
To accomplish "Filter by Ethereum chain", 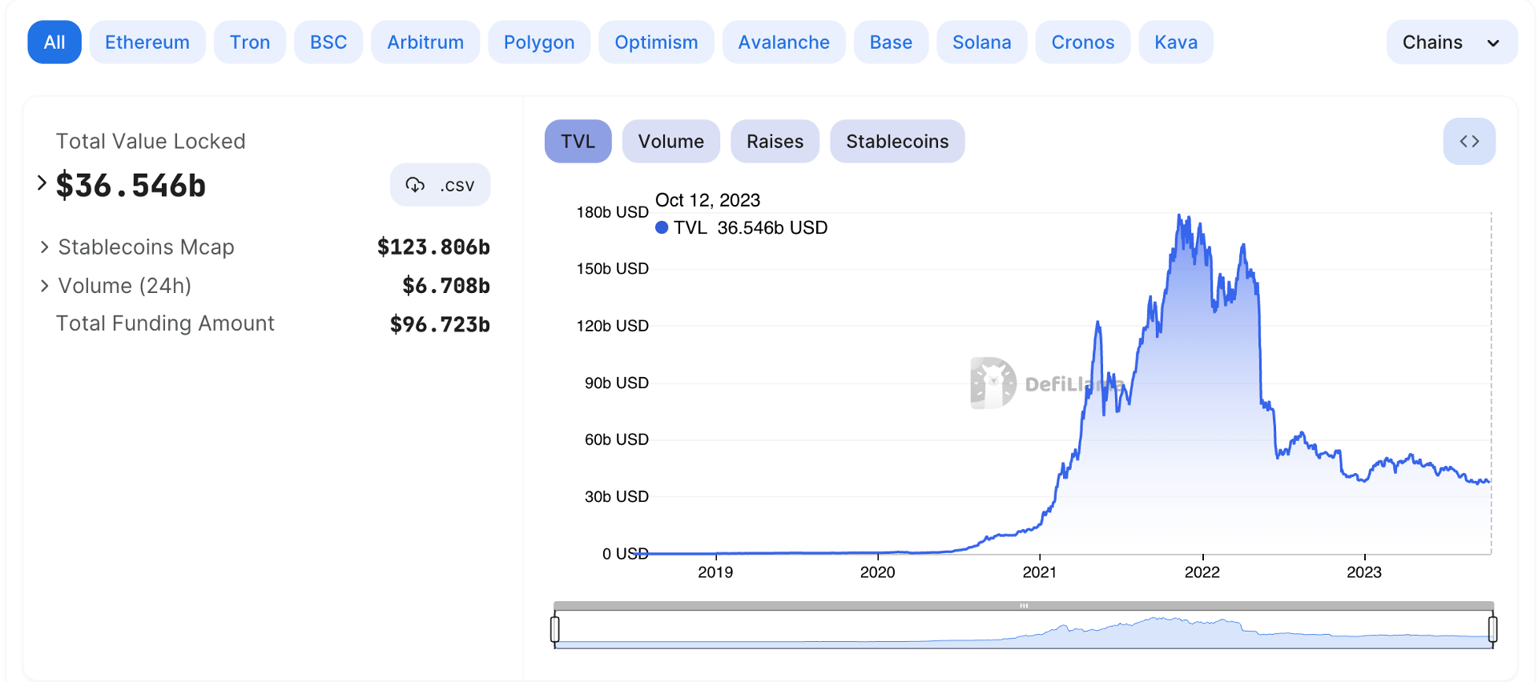I will point(147,42).
